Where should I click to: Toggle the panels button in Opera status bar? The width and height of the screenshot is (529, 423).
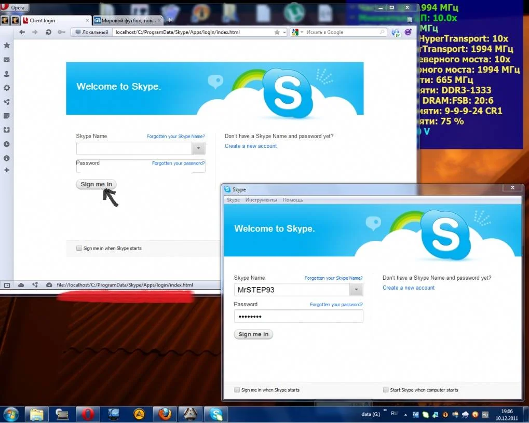7,285
